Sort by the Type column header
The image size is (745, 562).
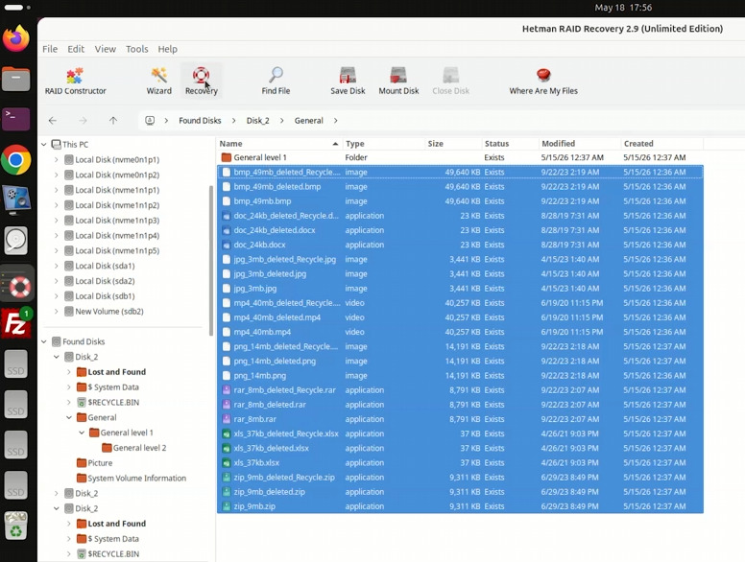[383, 143]
